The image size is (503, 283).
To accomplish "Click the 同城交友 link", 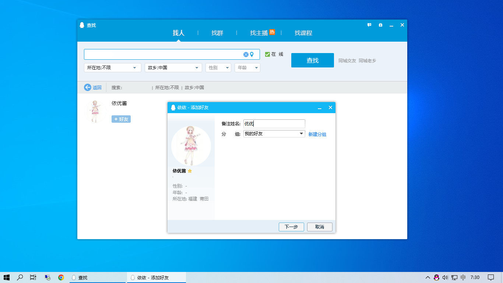I will pos(347,60).
